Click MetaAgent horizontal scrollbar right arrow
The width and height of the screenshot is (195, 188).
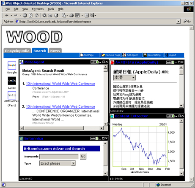102,128
